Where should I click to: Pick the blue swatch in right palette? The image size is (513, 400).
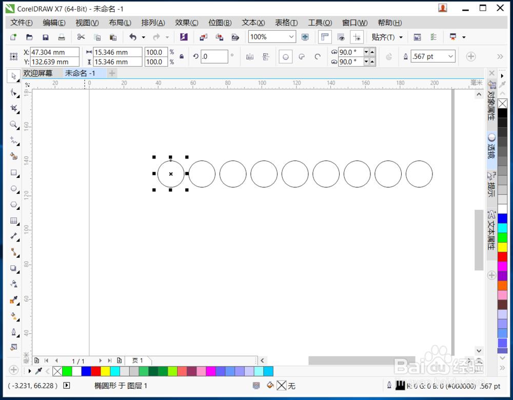(503, 218)
